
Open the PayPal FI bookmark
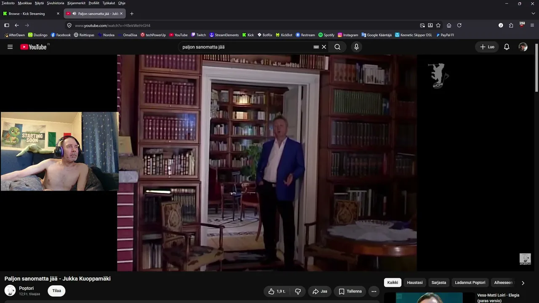pos(445,35)
